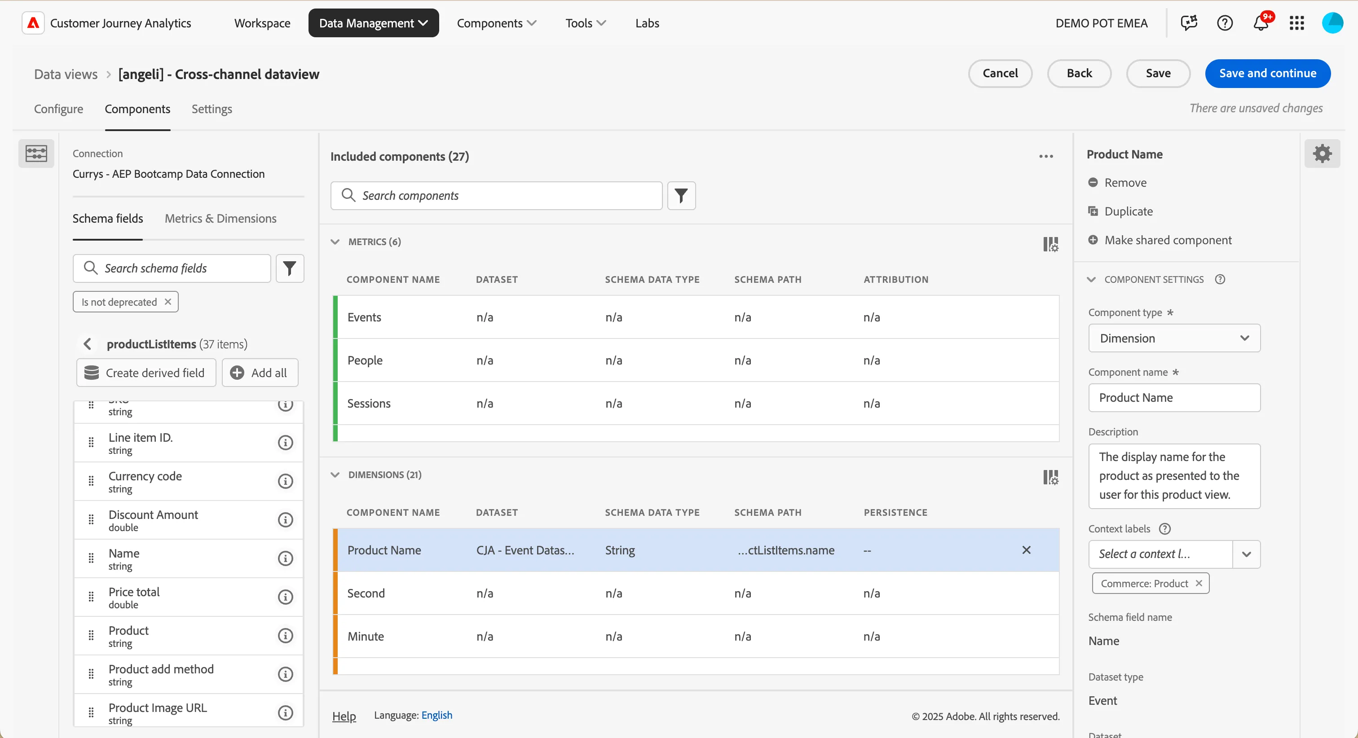This screenshot has height=738, width=1358.
Task: Open the Data Management menu
Action: pyautogui.click(x=373, y=23)
